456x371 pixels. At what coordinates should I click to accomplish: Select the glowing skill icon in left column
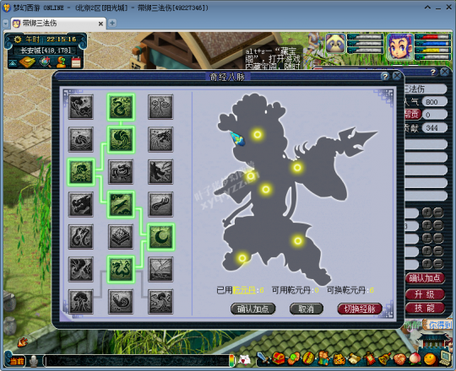click(x=81, y=172)
